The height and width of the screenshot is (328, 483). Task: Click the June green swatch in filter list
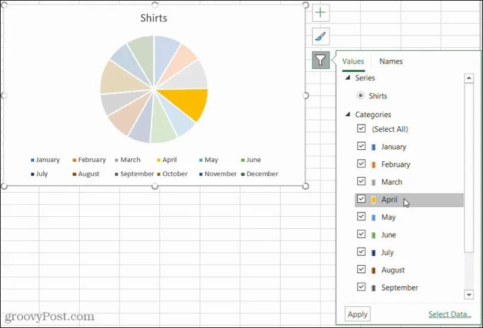tap(374, 235)
